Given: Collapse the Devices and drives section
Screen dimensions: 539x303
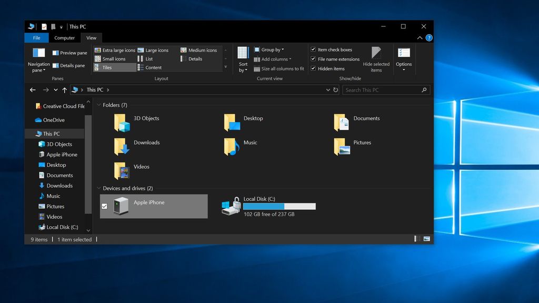Looking at the screenshot, I should [x=98, y=188].
